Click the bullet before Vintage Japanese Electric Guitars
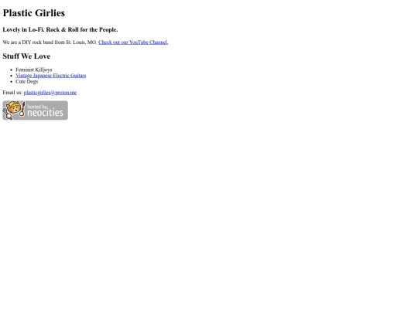 (11, 76)
